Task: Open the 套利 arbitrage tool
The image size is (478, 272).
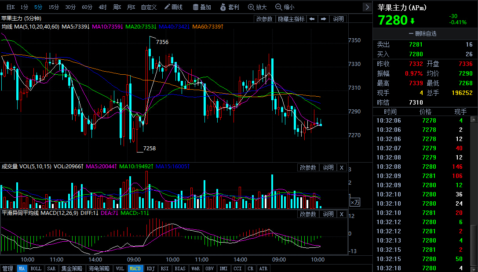Action: point(230,7)
